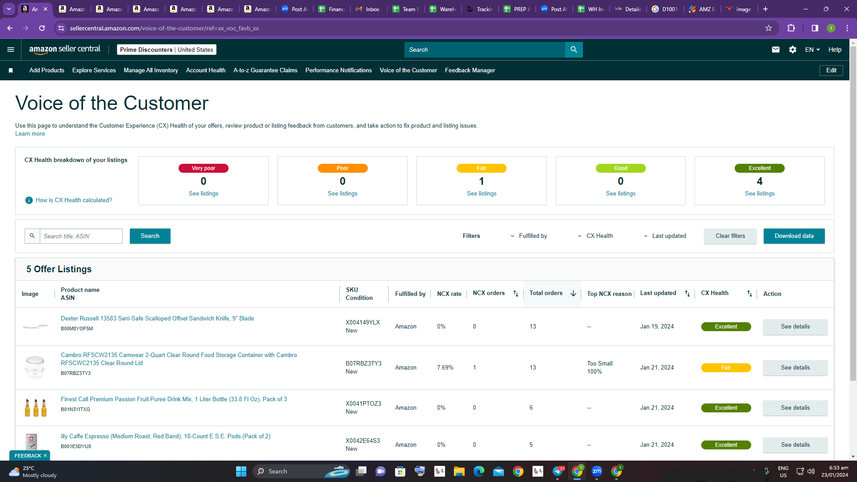The height and width of the screenshot is (482, 857).
Task: Open How is CX Health calculated link
Action: pos(74,200)
